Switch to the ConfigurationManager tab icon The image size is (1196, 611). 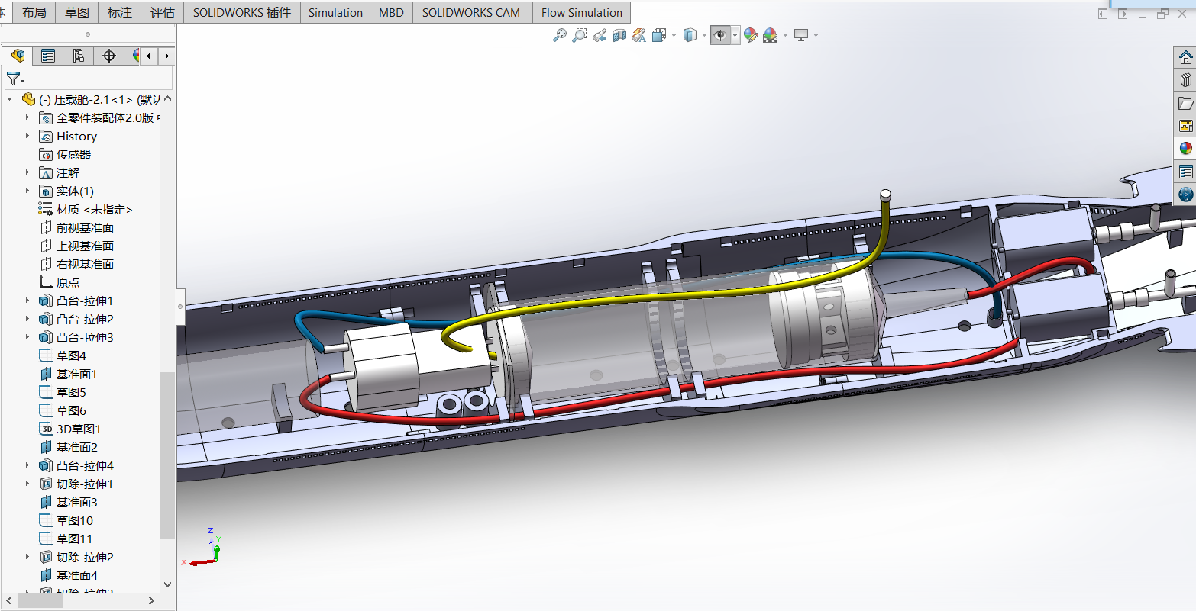79,56
